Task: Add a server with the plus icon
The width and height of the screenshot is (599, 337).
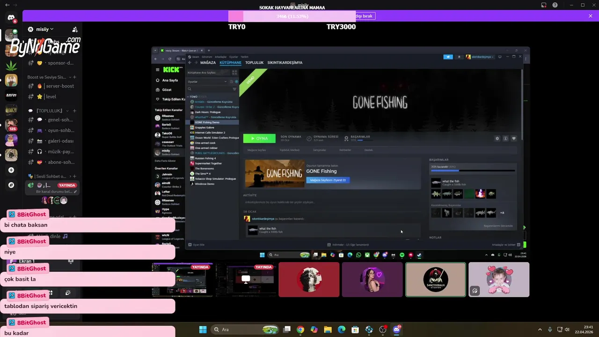Action: tap(11, 170)
